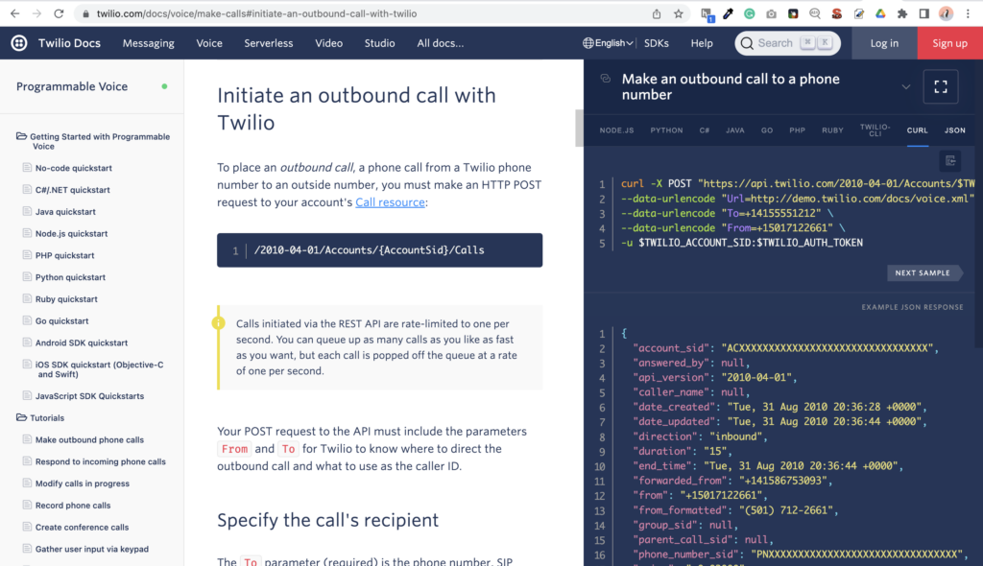Click the Google Drive extension icon
Screen dimensions: 983x566
click(881, 13)
